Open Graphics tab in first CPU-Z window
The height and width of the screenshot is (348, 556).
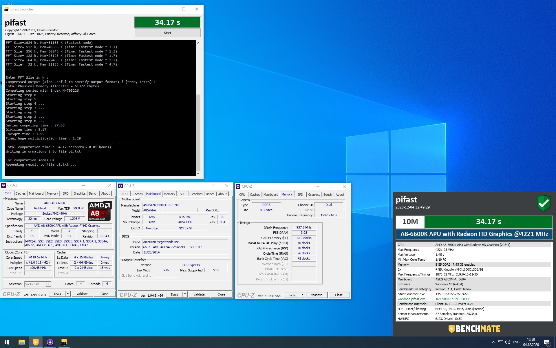[80, 193]
